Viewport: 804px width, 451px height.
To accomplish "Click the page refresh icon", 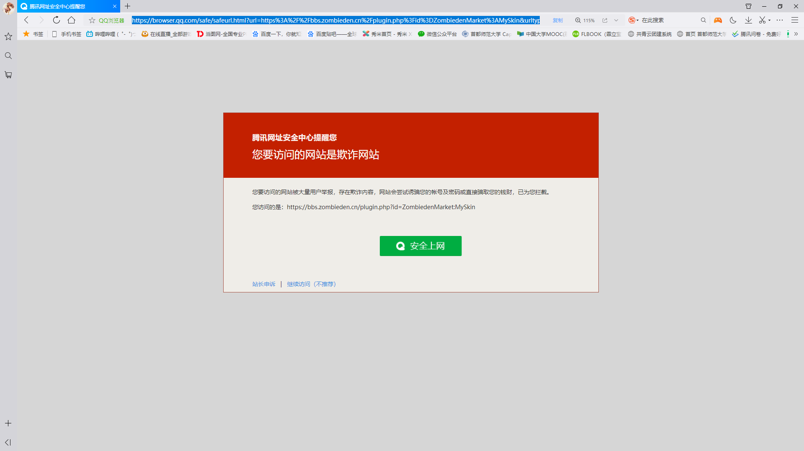I will [x=57, y=20].
